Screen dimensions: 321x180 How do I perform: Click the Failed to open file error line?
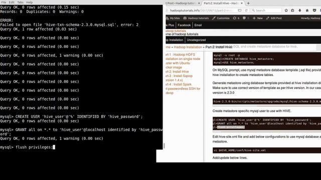[x=69, y=25]
